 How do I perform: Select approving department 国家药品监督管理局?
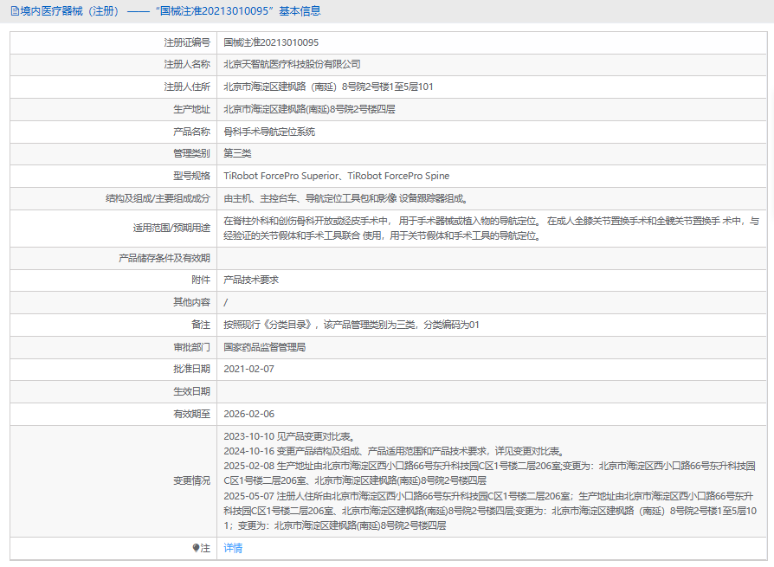(x=265, y=347)
